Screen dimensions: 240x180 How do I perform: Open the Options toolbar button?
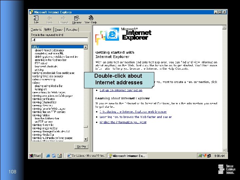77,20
